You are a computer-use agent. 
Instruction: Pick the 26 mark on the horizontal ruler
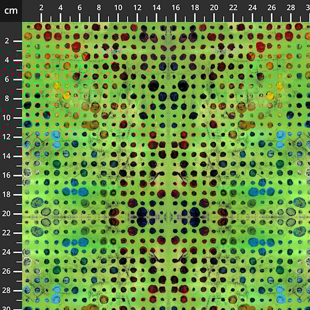271,7
